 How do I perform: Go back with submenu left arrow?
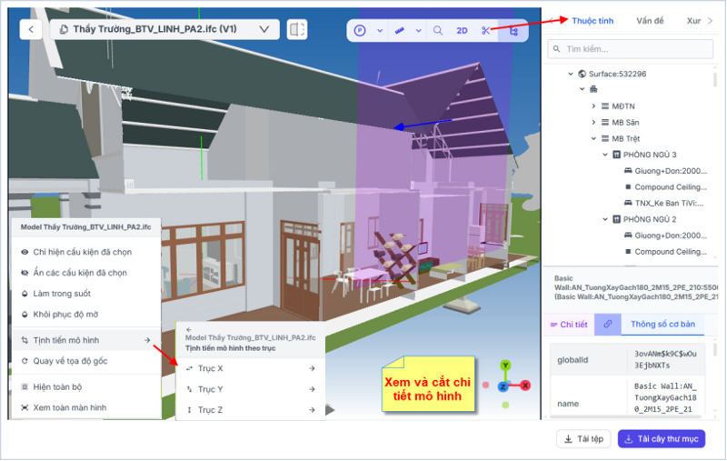point(189,330)
